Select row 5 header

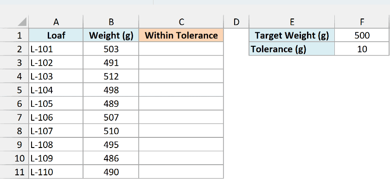coord(14,90)
